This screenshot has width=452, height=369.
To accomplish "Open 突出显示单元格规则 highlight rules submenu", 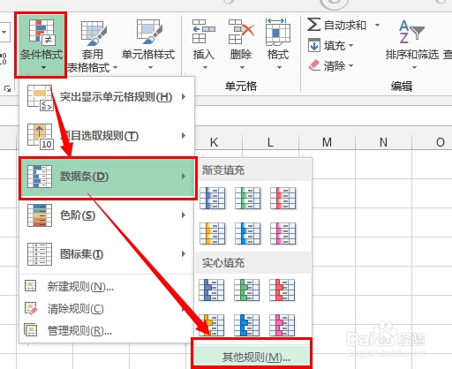I will 107,97.
